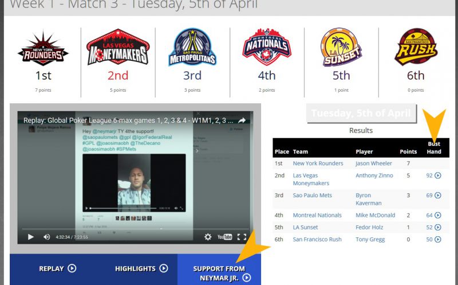Open the San Francisco Rush logo
Screen dimensions: 458x285
[416, 47]
